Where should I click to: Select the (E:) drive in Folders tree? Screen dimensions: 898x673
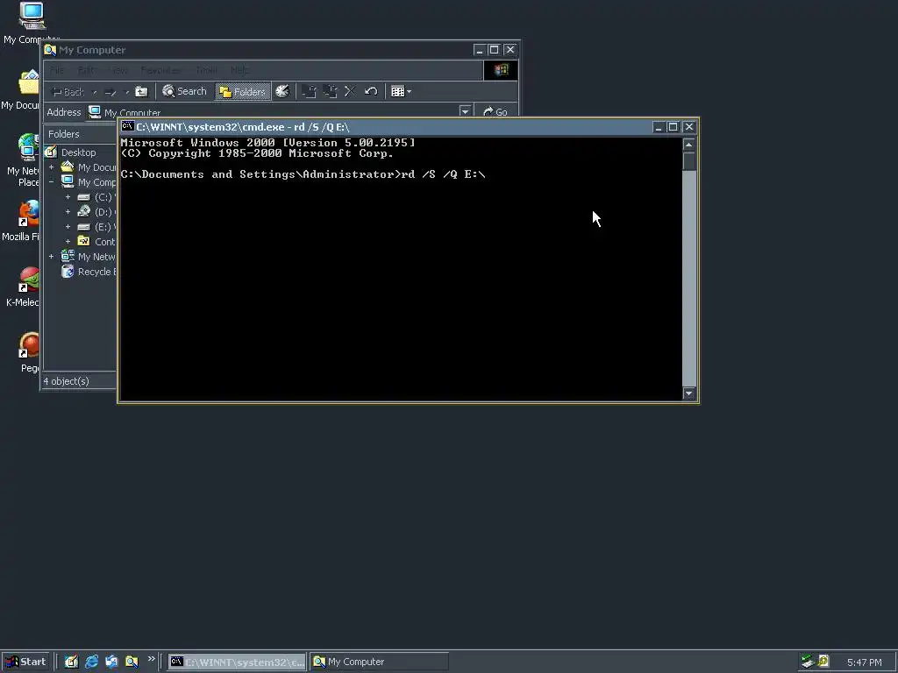click(96, 227)
